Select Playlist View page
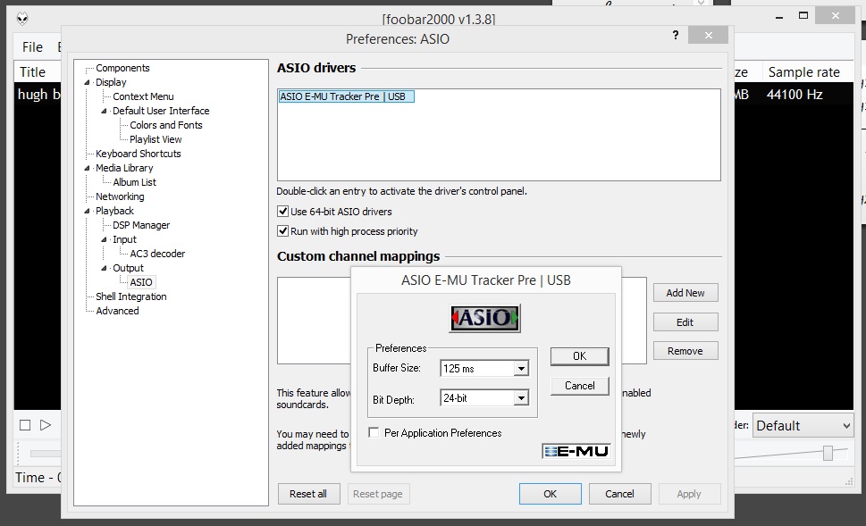Screen dimensions: 866x526 [156, 139]
